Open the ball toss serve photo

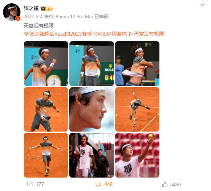coord(137,155)
